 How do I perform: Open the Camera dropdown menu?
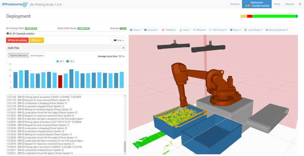(151, 30)
